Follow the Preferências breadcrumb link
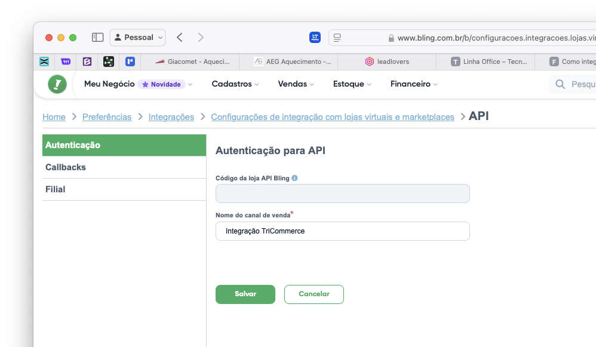 107,117
